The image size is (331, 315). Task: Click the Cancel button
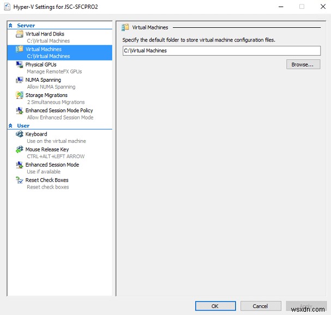[x=261, y=306]
